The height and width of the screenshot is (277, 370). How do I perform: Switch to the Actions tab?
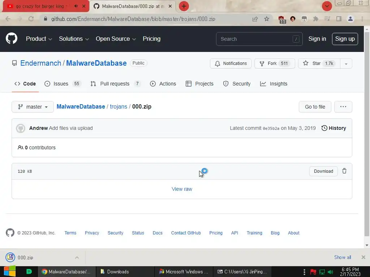point(163,84)
